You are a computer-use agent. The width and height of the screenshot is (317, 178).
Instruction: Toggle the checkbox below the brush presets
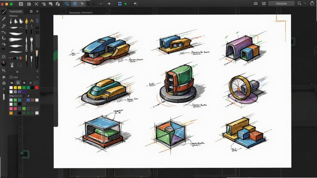pos(11,77)
